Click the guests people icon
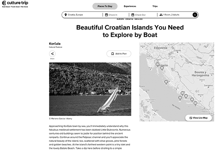The image size is (219, 153). pyautogui.click(x=161, y=15)
